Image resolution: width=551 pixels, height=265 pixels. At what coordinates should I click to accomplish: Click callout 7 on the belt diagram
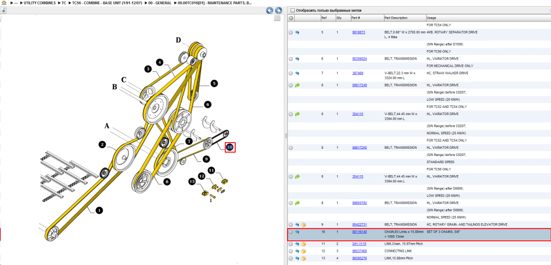[x=189, y=141]
